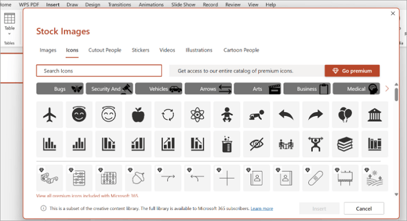Pick the premium acorn icon
This screenshot has height=221, width=407.
tap(138, 178)
